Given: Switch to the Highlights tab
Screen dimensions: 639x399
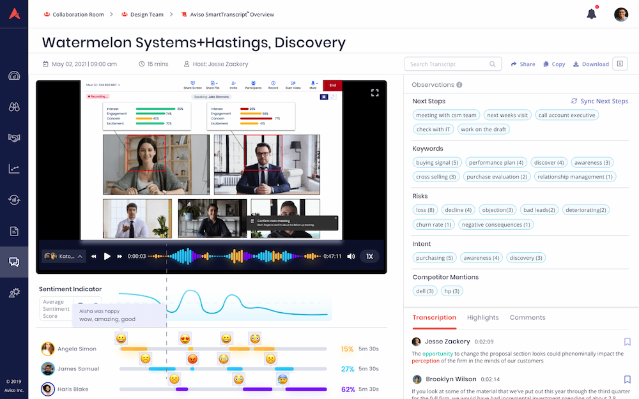Looking at the screenshot, I should coord(482,317).
